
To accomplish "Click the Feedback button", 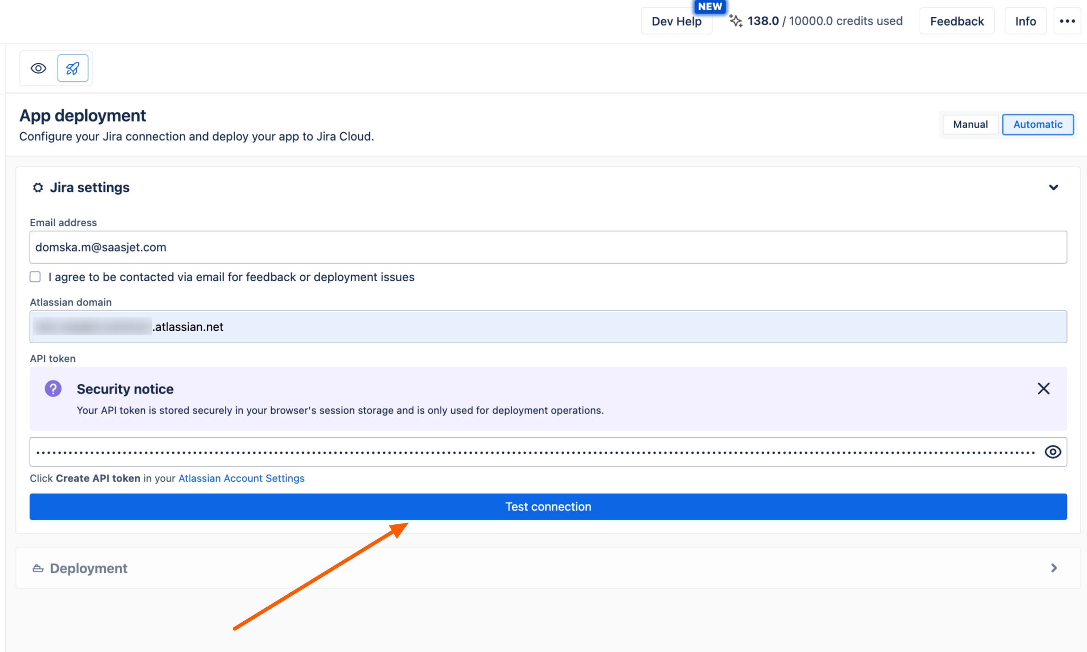I will pos(957,21).
